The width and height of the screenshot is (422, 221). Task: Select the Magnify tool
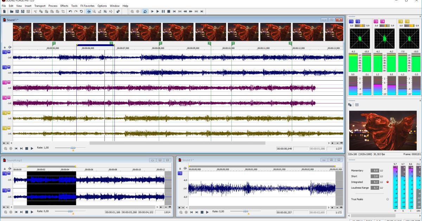pos(94,11)
